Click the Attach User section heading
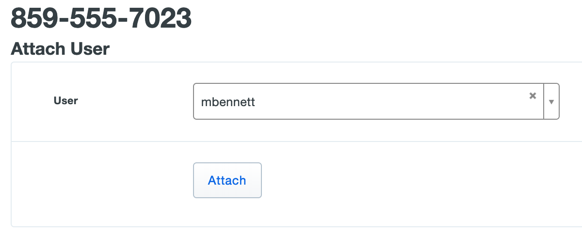 coord(60,48)
